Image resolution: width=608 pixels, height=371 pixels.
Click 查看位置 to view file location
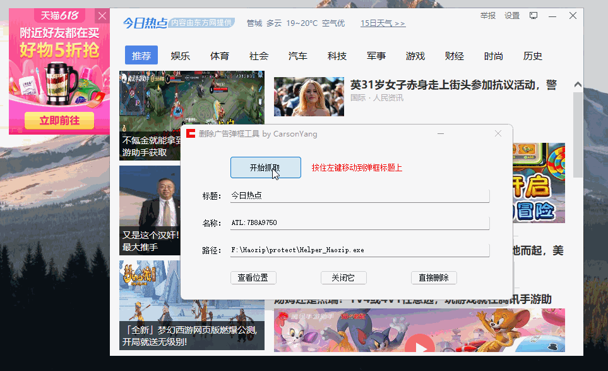tap(253, 277)
